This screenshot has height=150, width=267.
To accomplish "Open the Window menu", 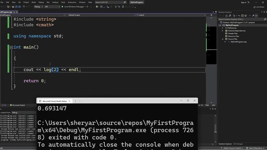I will [82, 2].
